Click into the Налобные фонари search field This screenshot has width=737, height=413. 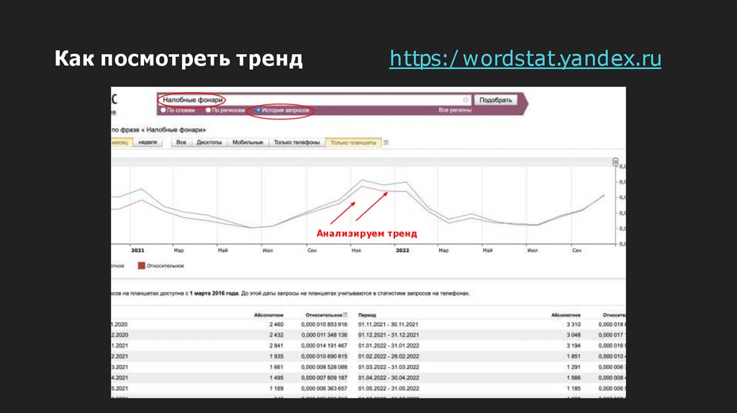click(314, 100)
